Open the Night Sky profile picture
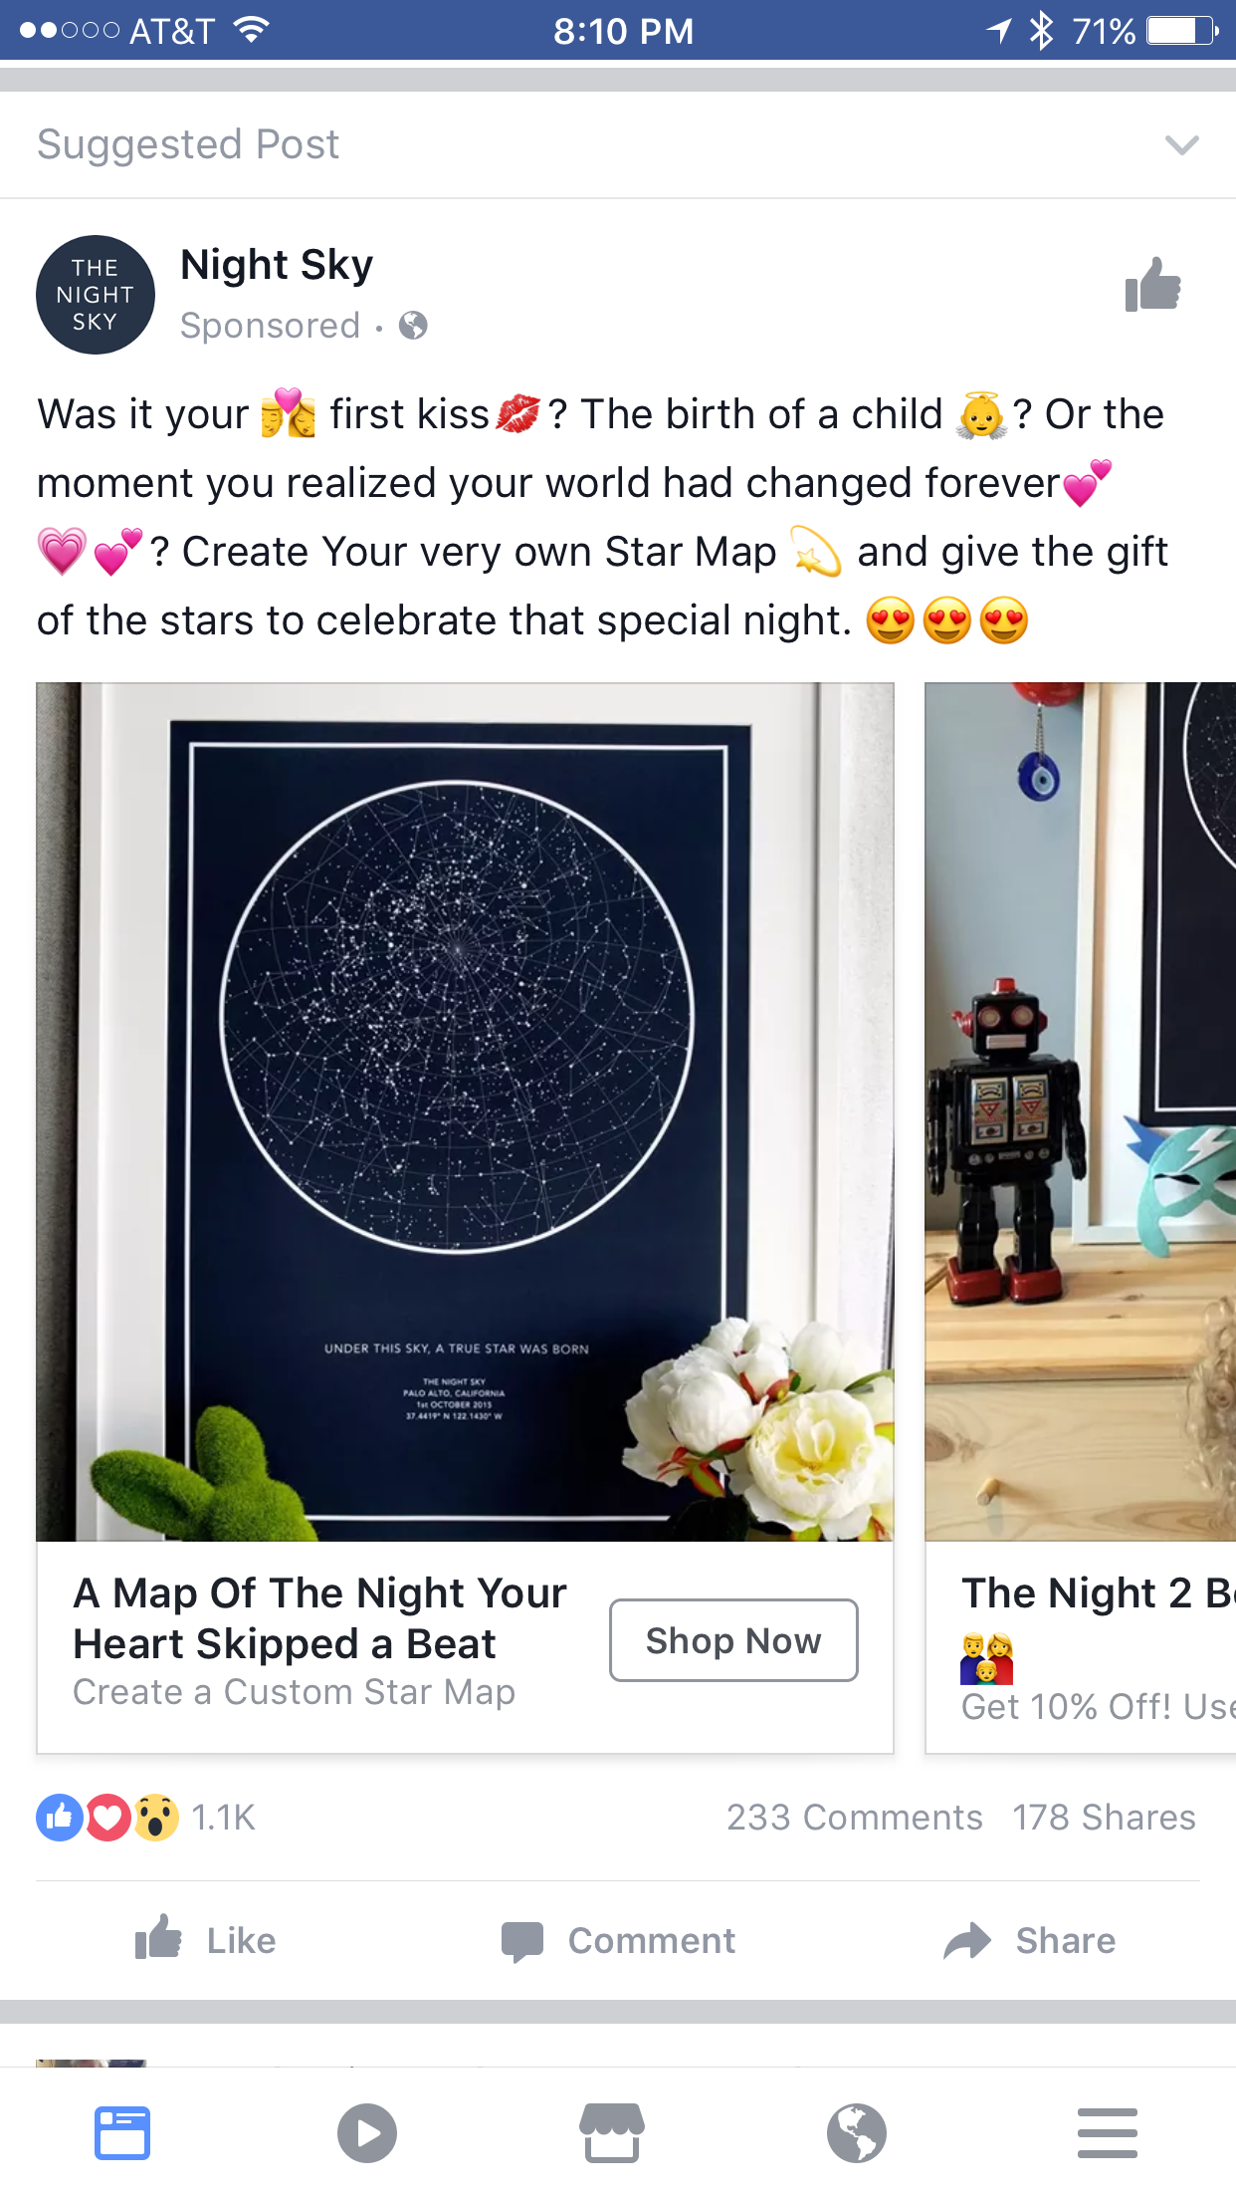The height and width of the screenshot is (2199, 1236). tap(96, 295)
